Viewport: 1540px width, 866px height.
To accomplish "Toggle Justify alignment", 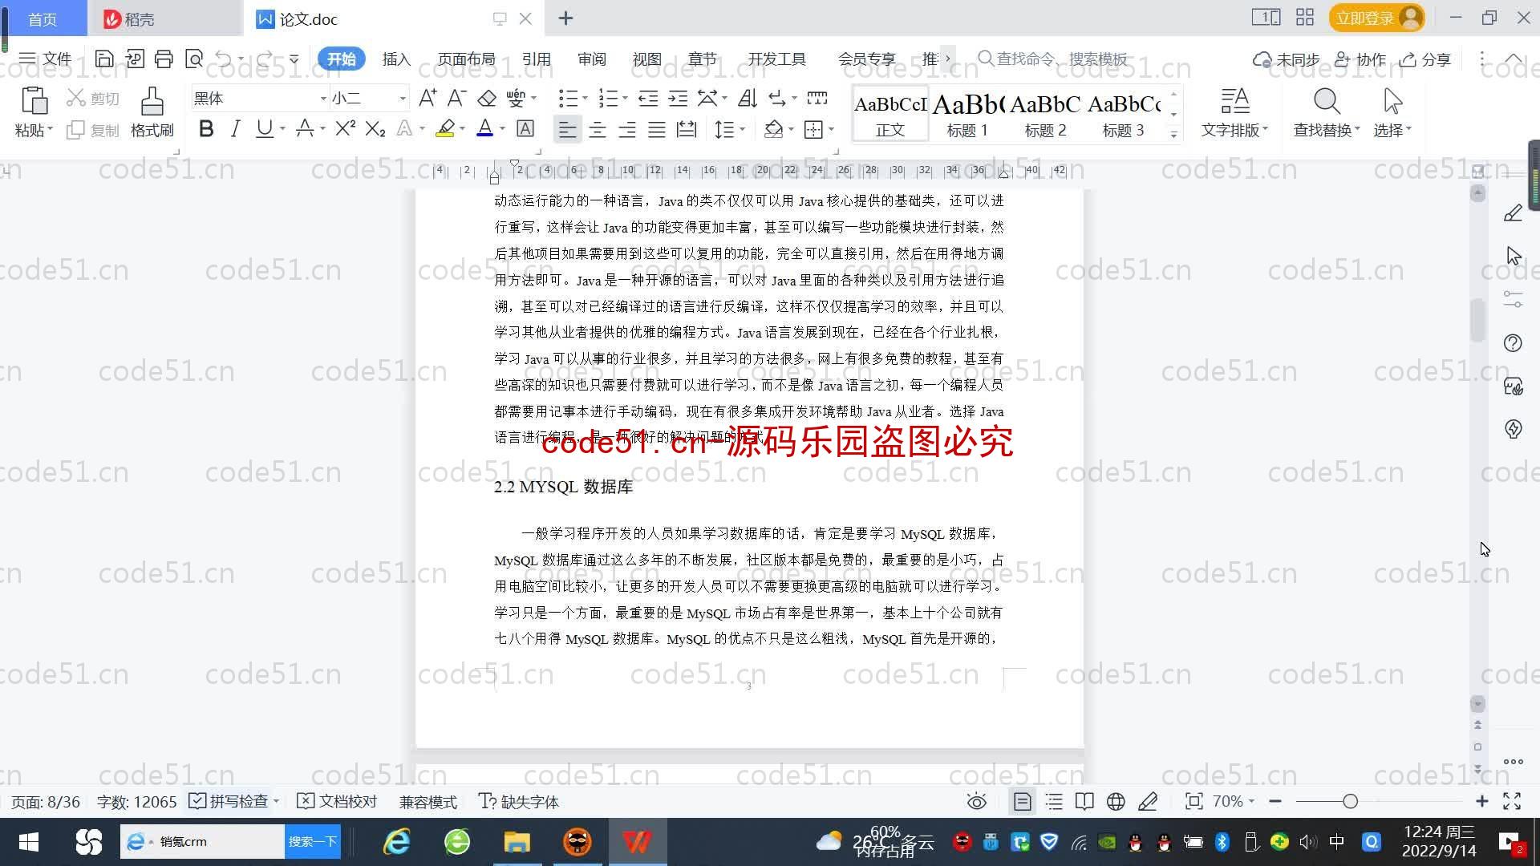I will [x=657, y=128].
